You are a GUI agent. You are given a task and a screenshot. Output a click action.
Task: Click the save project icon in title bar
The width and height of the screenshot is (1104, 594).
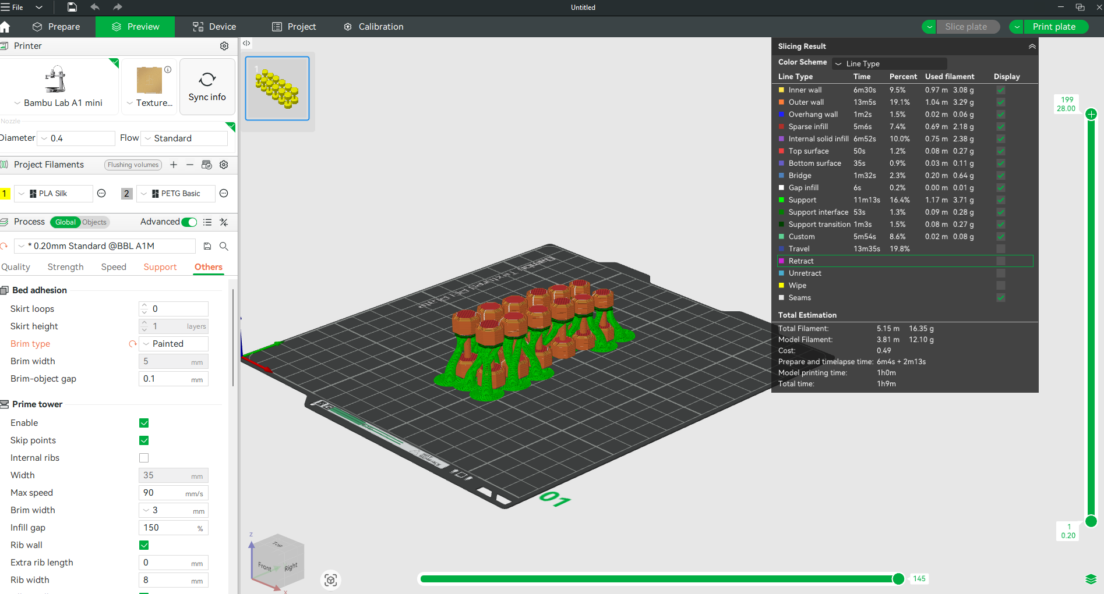click(x=72, y=7)
